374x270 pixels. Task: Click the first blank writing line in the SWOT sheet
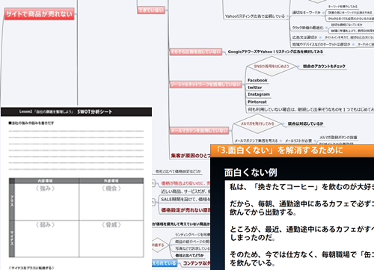[x=76, y=131]
